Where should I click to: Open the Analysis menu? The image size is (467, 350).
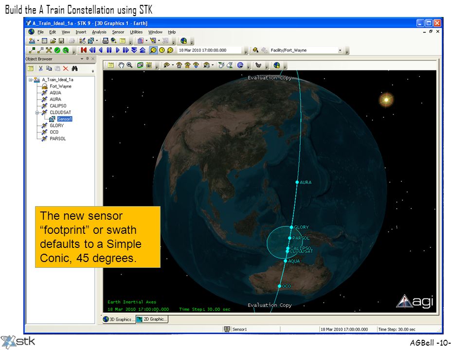[99, 32]
